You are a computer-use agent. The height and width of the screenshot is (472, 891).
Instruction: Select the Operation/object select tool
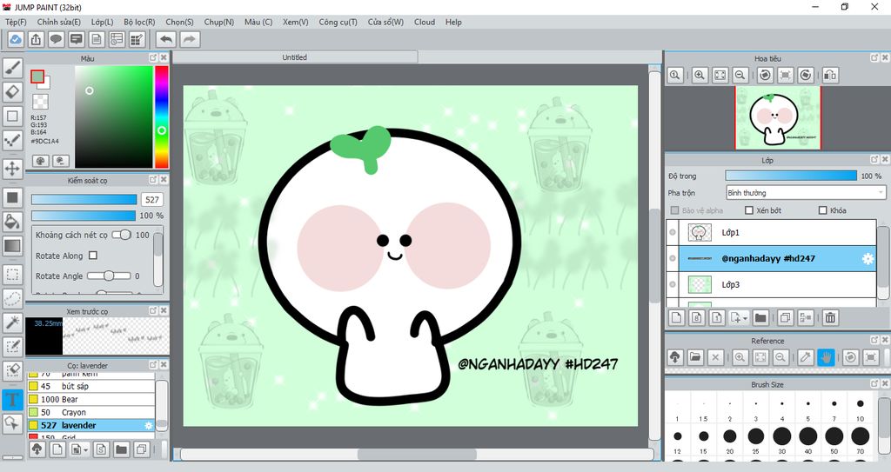(12, 423)
